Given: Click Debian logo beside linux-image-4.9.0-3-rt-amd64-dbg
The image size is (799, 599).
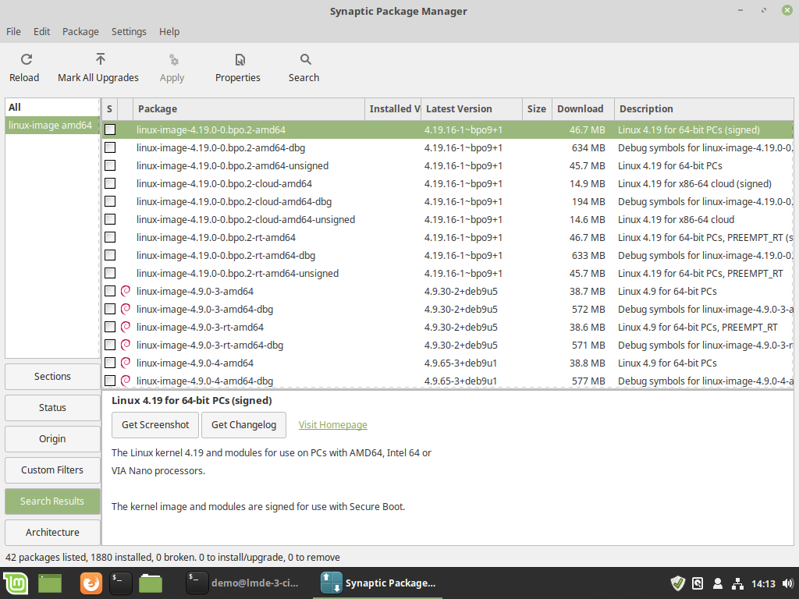Looking at the screenshot, I should click(x=126, y=345).
